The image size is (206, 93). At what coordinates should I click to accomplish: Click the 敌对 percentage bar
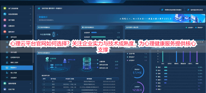(x=180, y=70)
